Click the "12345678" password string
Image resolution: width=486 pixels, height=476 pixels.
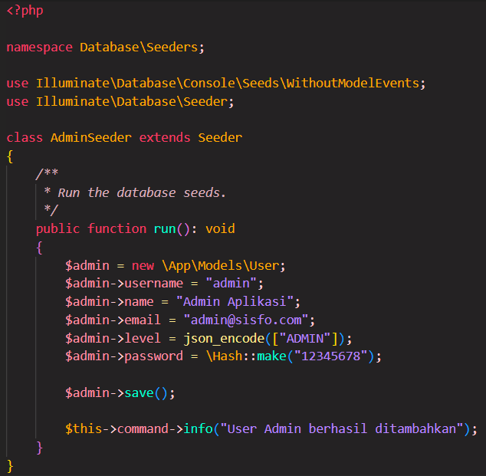[x=330, y=356]
